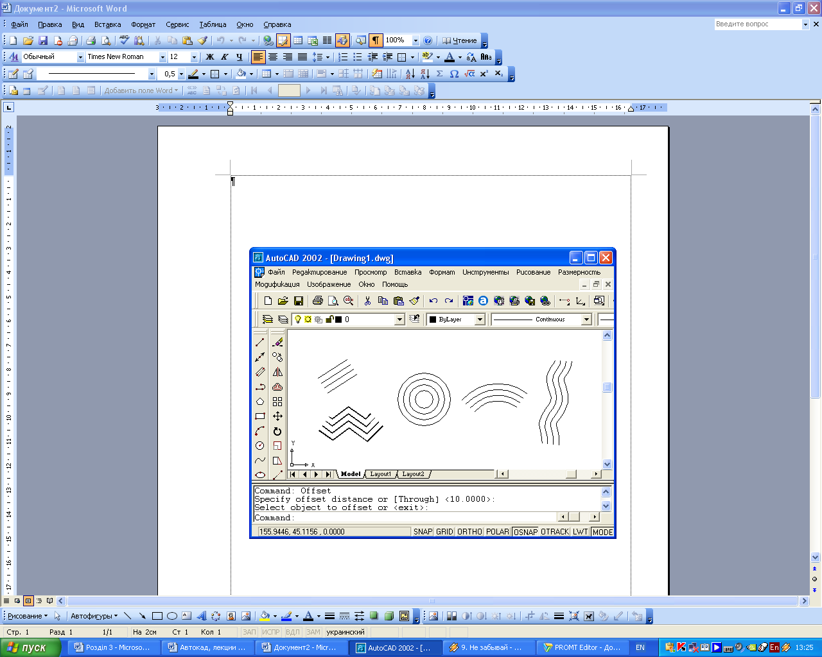Toggle numbered list formatting
The width and height of the screenshot is (822, 657).
[343, 57]
